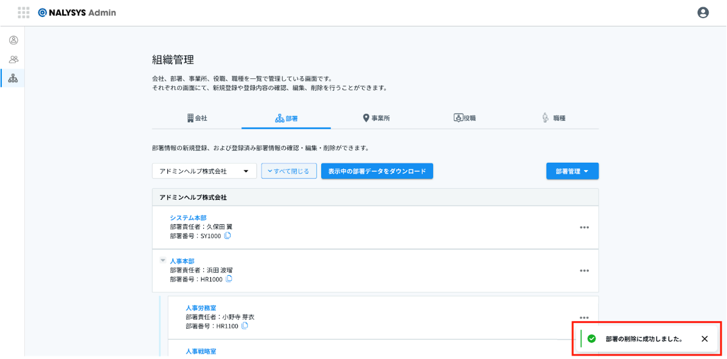
Task: Open the アドミンヘルプ株式会社 company dropdown
Action: (x=204, y=171)
